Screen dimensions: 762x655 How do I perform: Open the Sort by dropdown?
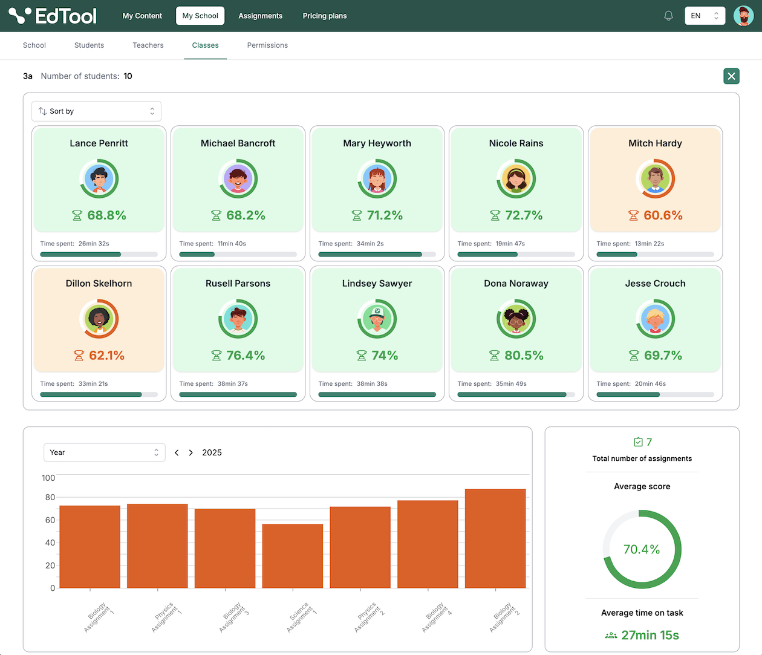click(x=96, y=111)
